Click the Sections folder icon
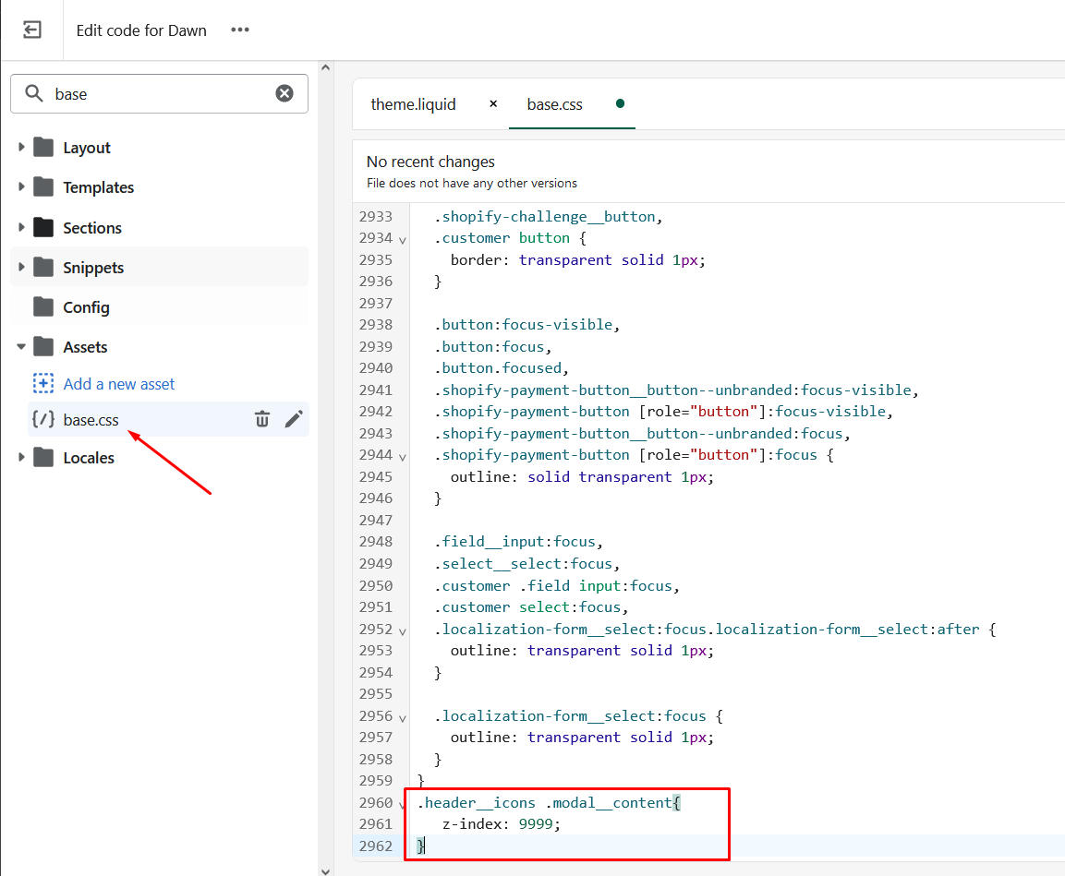This screenshot has height=876, width=1065. click(43, 227)
